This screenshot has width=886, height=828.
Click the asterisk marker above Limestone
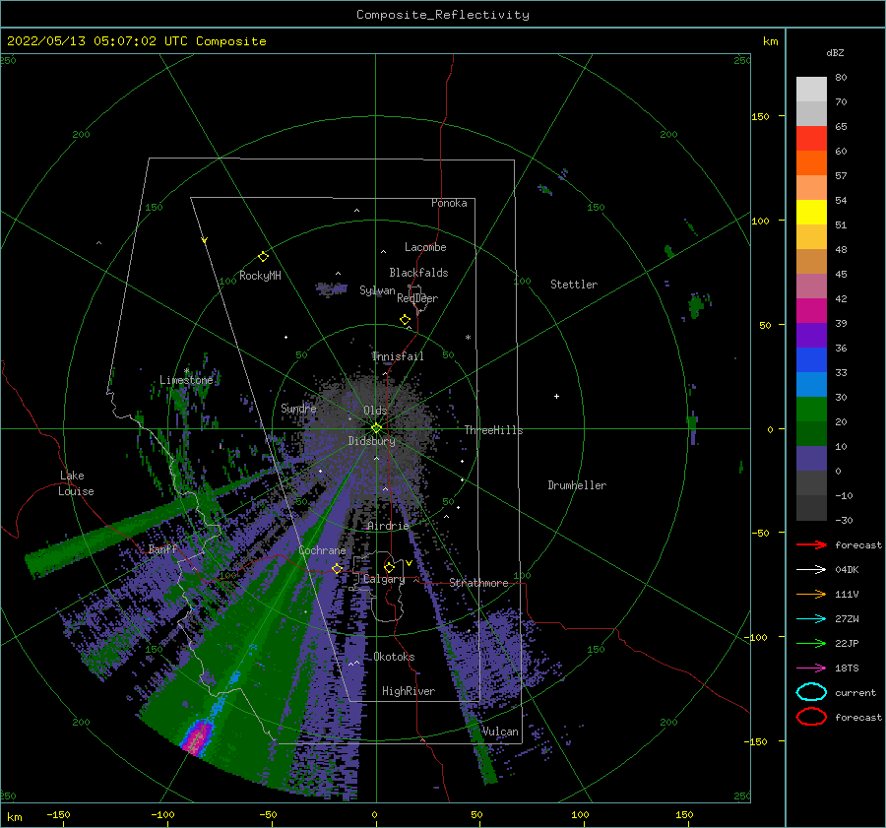click(x=186, y=371)
